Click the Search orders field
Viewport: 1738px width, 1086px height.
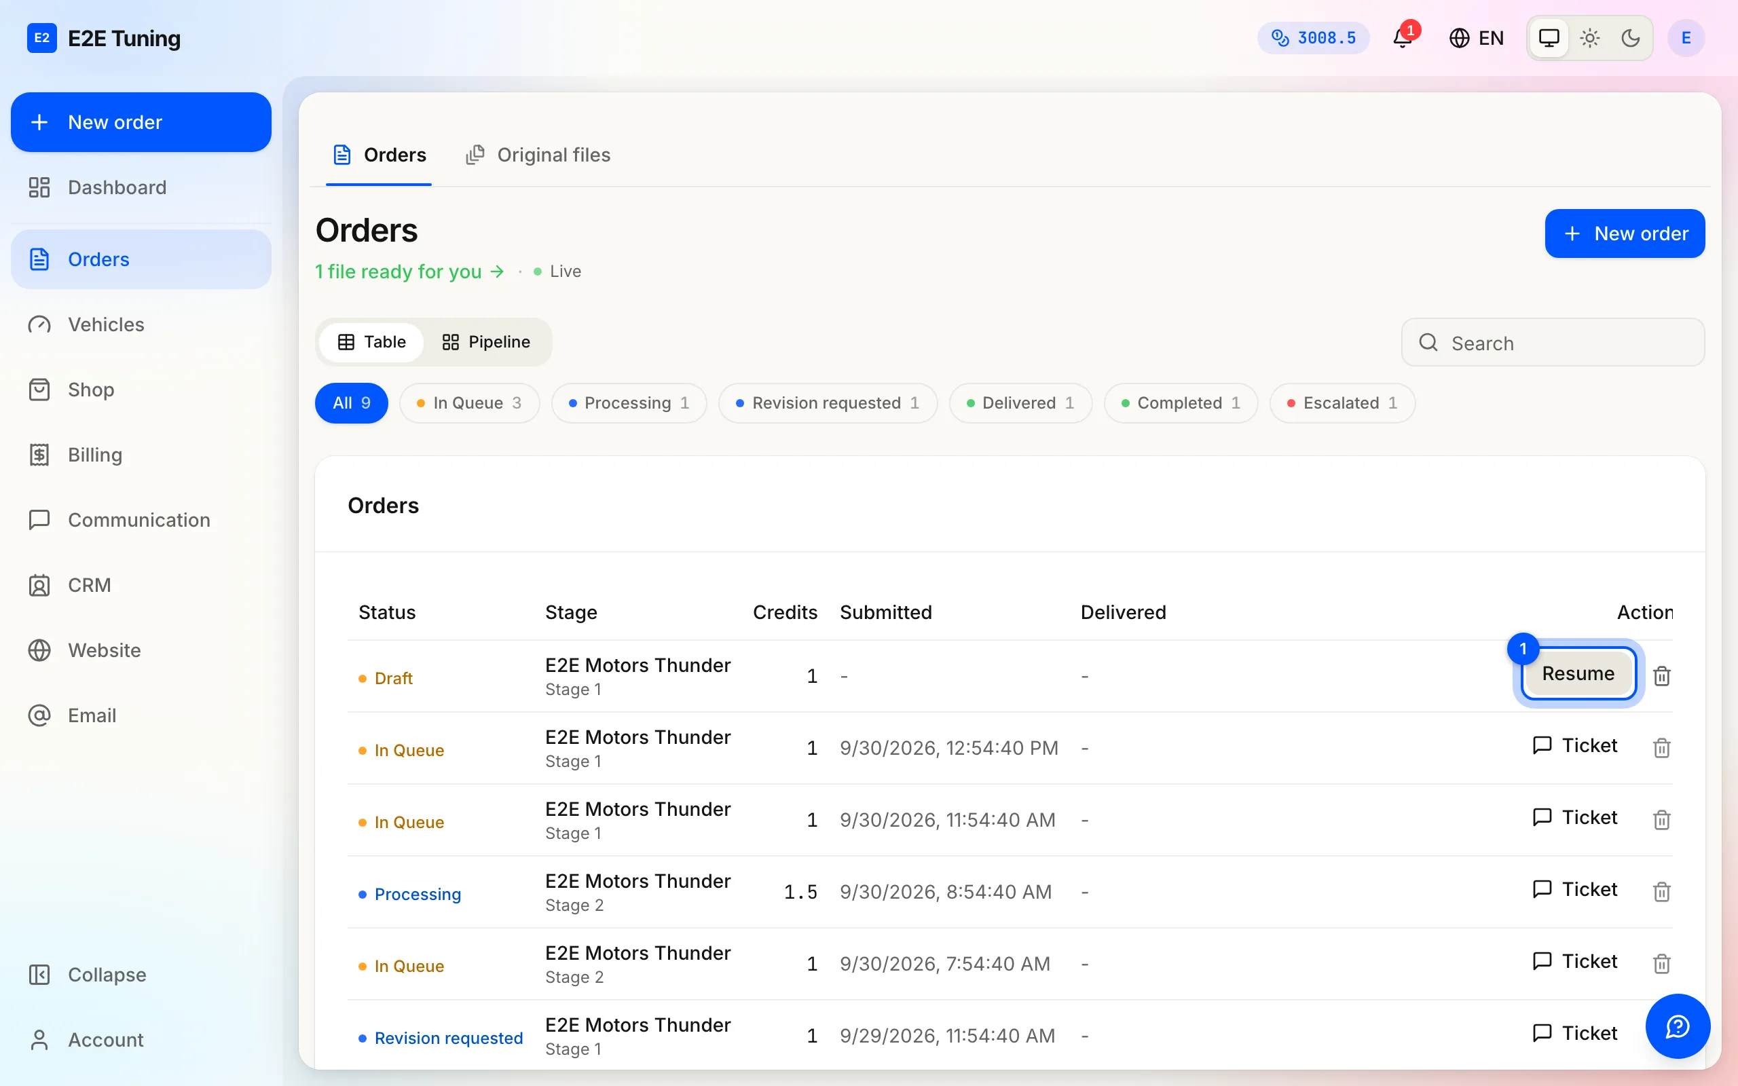tap(1553, 343)
